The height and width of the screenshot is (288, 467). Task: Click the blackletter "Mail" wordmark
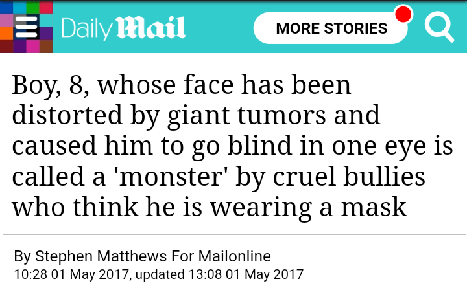point(150,28)
